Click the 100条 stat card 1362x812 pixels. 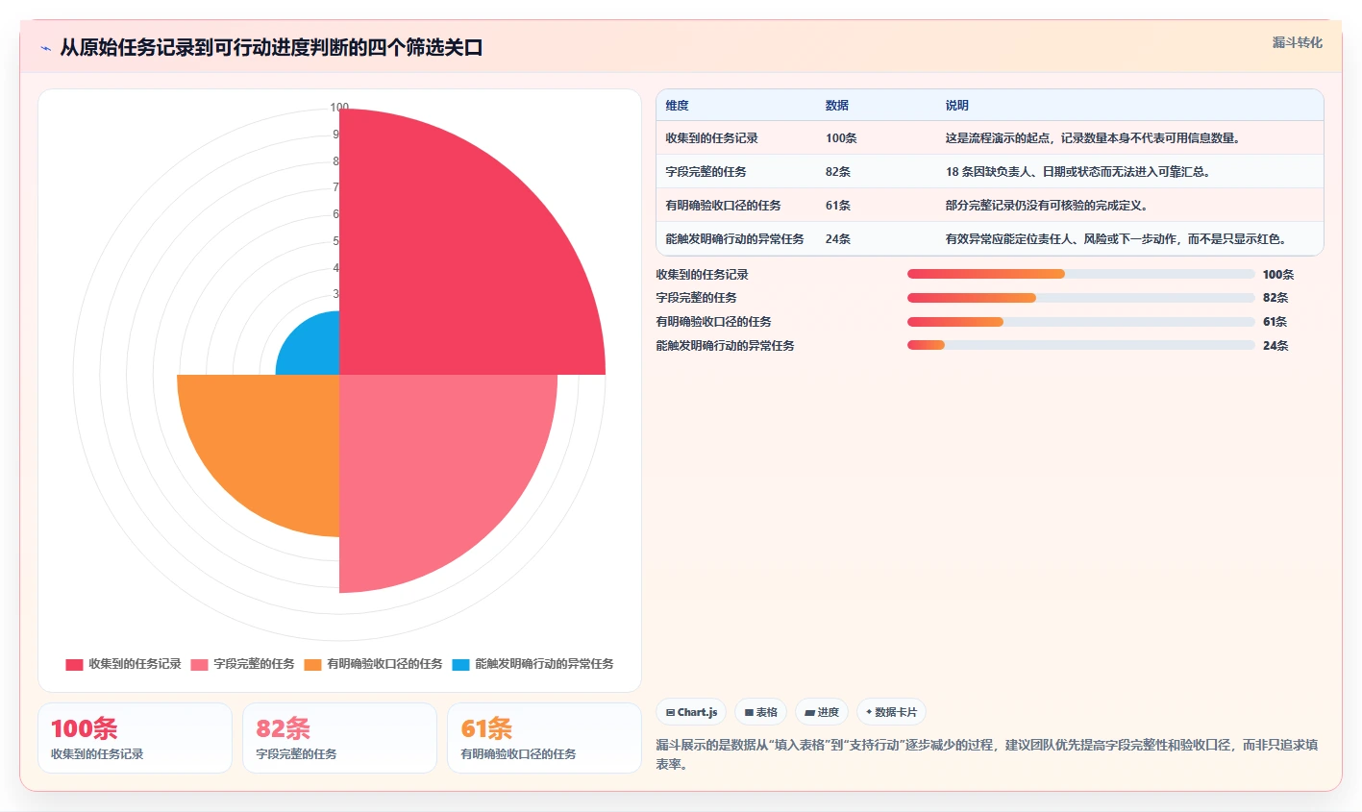click(135, 738)
